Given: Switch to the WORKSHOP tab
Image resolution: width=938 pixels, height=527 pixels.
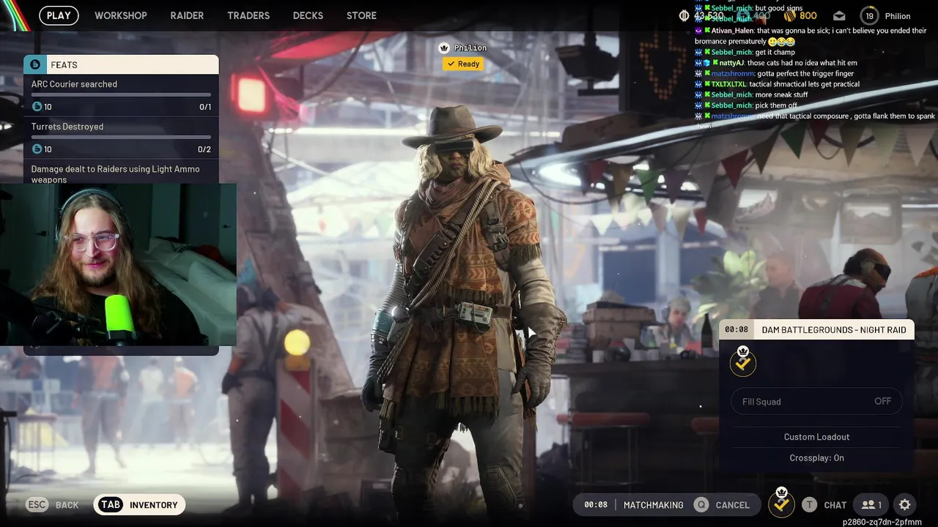Looking at the screenshot, I should pyautogui.click(x=121, y=15).
